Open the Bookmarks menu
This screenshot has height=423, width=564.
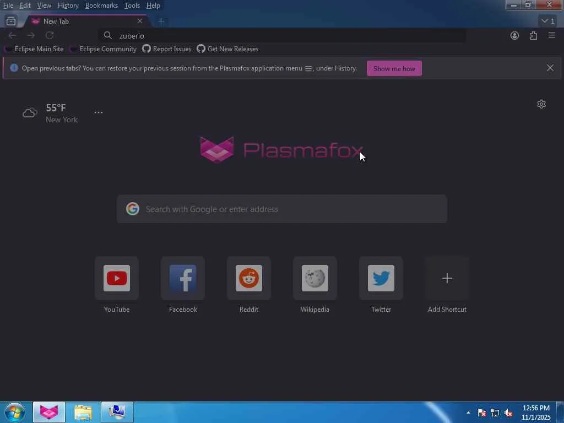click(x=101, y=6)
